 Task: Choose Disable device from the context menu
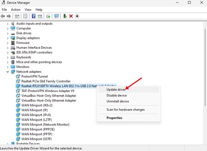pos(129,95)
